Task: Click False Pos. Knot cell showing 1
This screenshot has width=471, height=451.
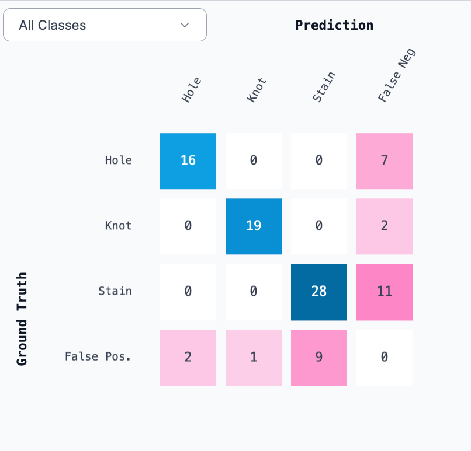Action: pyautogui.click(x=254, y=358)
